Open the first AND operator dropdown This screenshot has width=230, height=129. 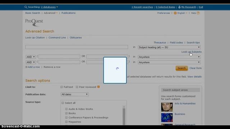[31, 57]
